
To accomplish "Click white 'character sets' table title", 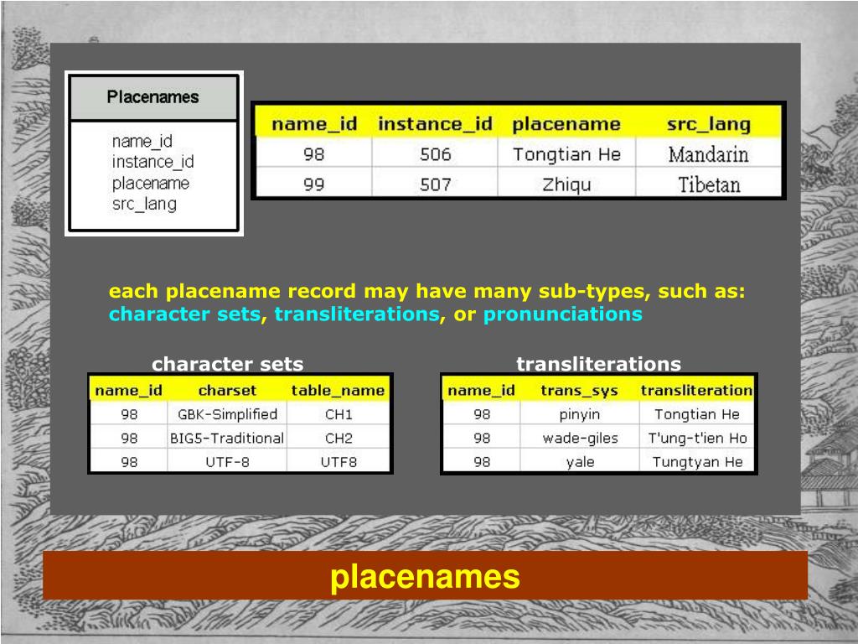I will [x=227, y=364].
